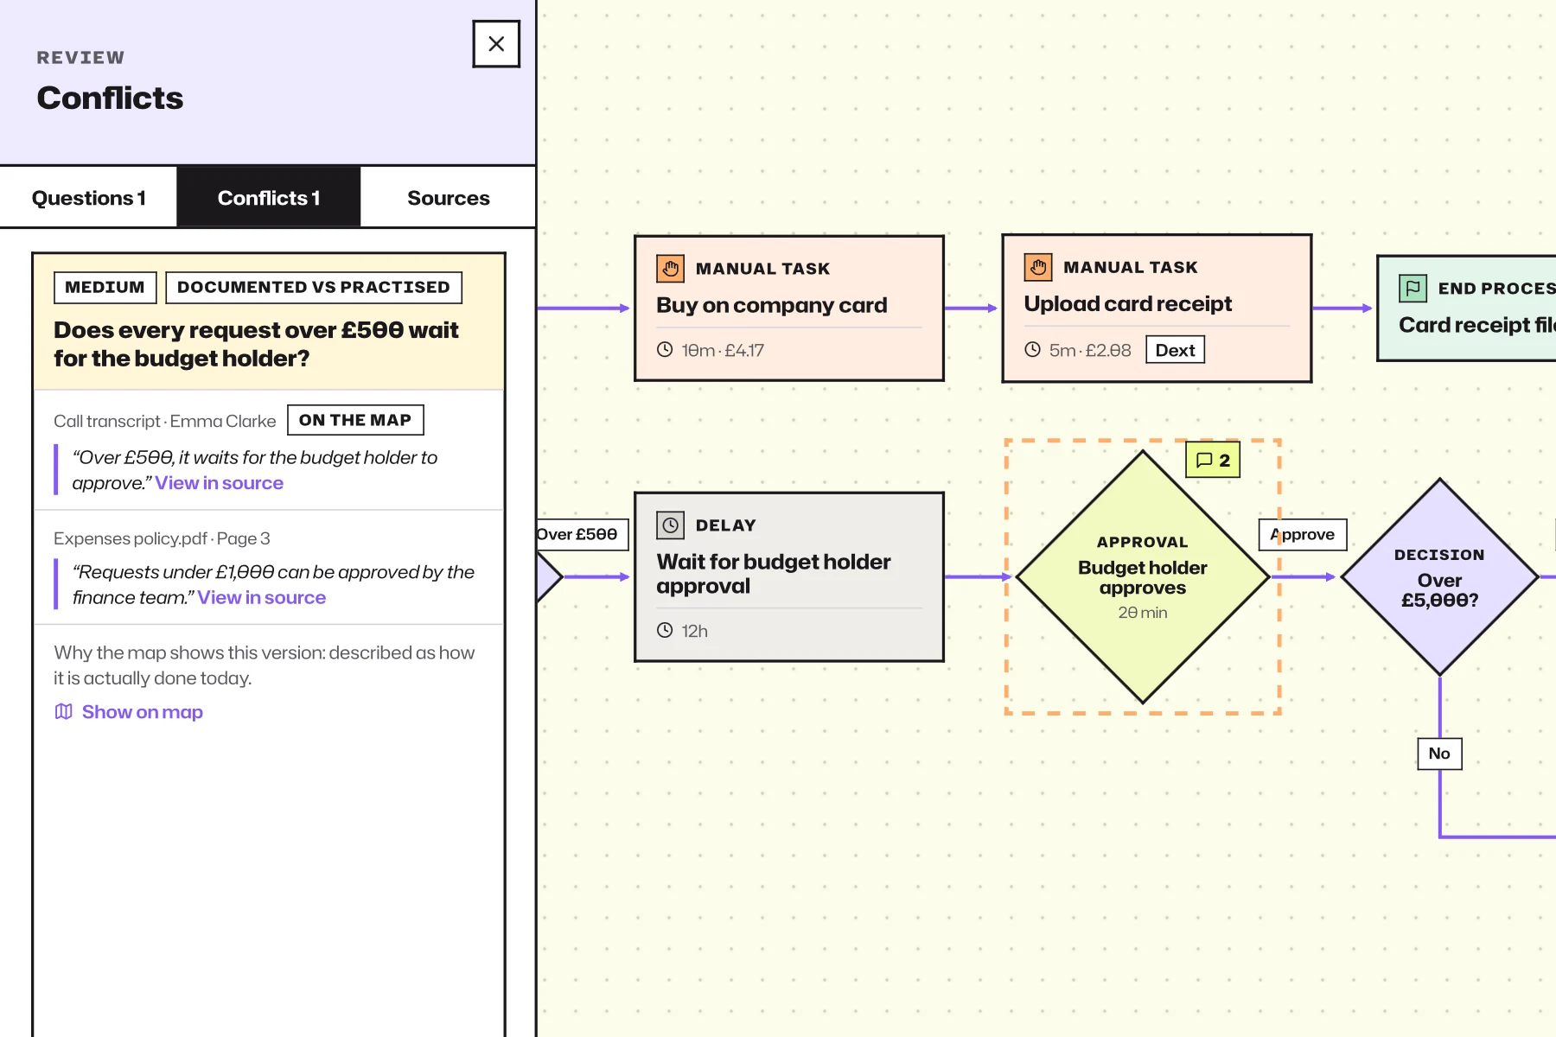Click the clock icon beside 10m · £4.17
Image resolution: width=1556 pixels, height=1037 pixels.
(x=665, y=350)
